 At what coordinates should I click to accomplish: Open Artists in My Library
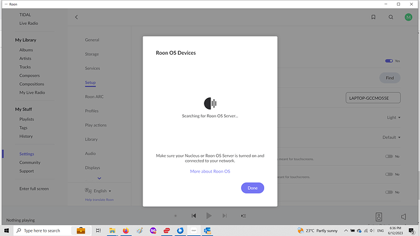[x=25, y=58]
